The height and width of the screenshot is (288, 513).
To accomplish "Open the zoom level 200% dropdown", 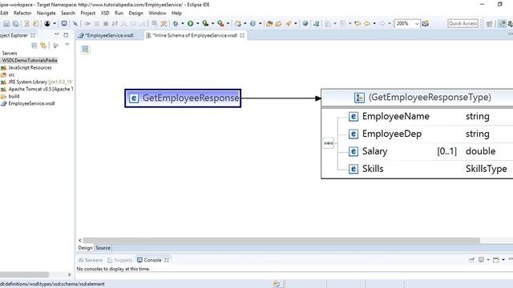I will tap(417, 23).
